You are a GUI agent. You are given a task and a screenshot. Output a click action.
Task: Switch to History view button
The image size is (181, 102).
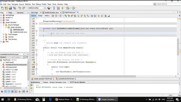click(x=47, y=16)
